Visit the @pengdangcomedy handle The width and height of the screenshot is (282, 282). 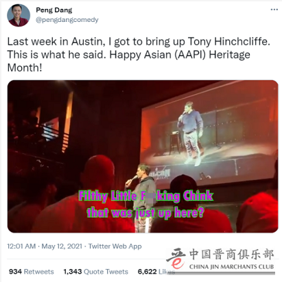[67, 20]
